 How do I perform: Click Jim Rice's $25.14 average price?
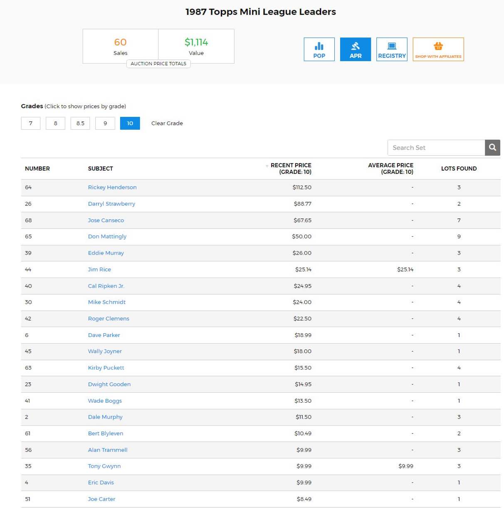(x=405, y=270)
